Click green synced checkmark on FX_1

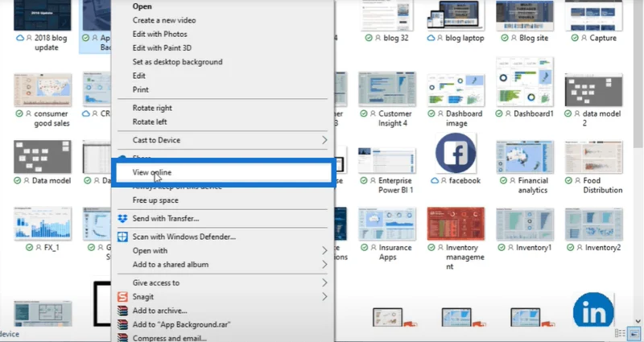(29, 248)
